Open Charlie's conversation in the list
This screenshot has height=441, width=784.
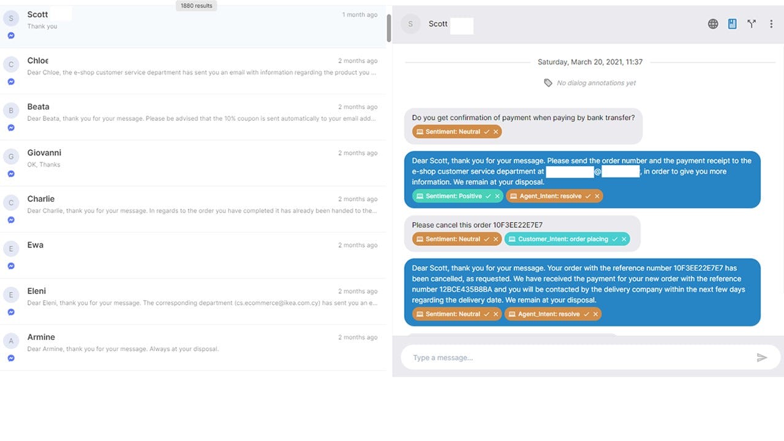pyautogui.click(x=193, y=209)
